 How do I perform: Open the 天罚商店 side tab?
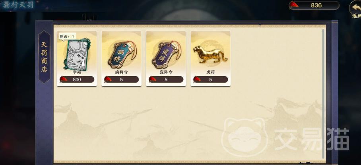click(x=44, y=57)
